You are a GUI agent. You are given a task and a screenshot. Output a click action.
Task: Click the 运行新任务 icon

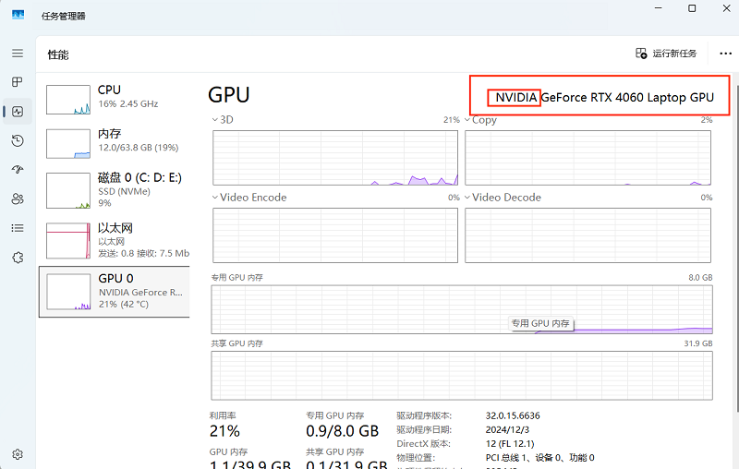coord(641,54)
